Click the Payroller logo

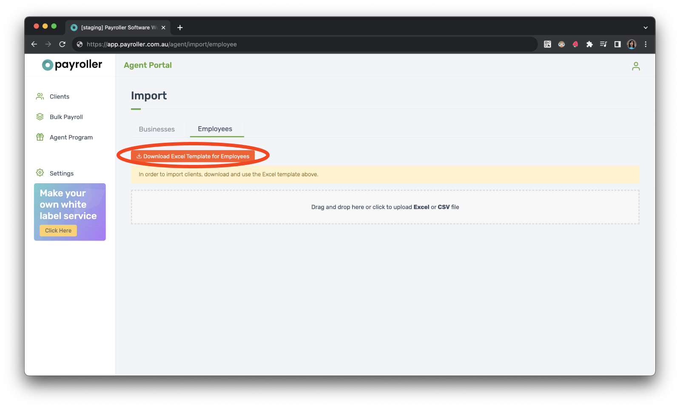(x=72, y=65)
